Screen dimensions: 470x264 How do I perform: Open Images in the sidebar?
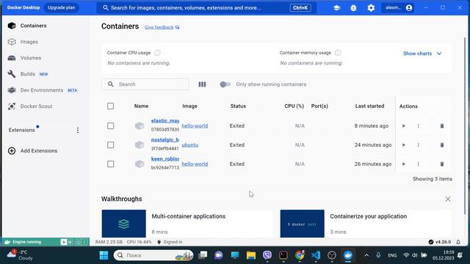pyautogui.click(x=29, y=42)
